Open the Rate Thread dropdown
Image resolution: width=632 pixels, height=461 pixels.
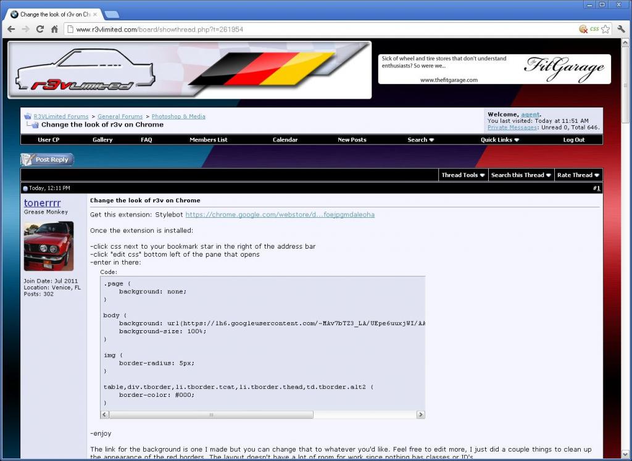click(x=578, y=175)
